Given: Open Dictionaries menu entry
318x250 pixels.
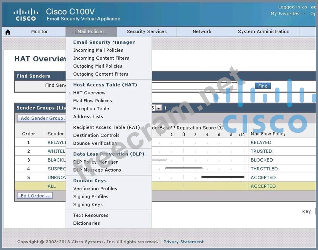Looking at the screenshot, I should point(86,223).
